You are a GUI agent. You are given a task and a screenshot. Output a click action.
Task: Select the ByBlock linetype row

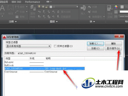pyautogui.click(x=44, y=65)
